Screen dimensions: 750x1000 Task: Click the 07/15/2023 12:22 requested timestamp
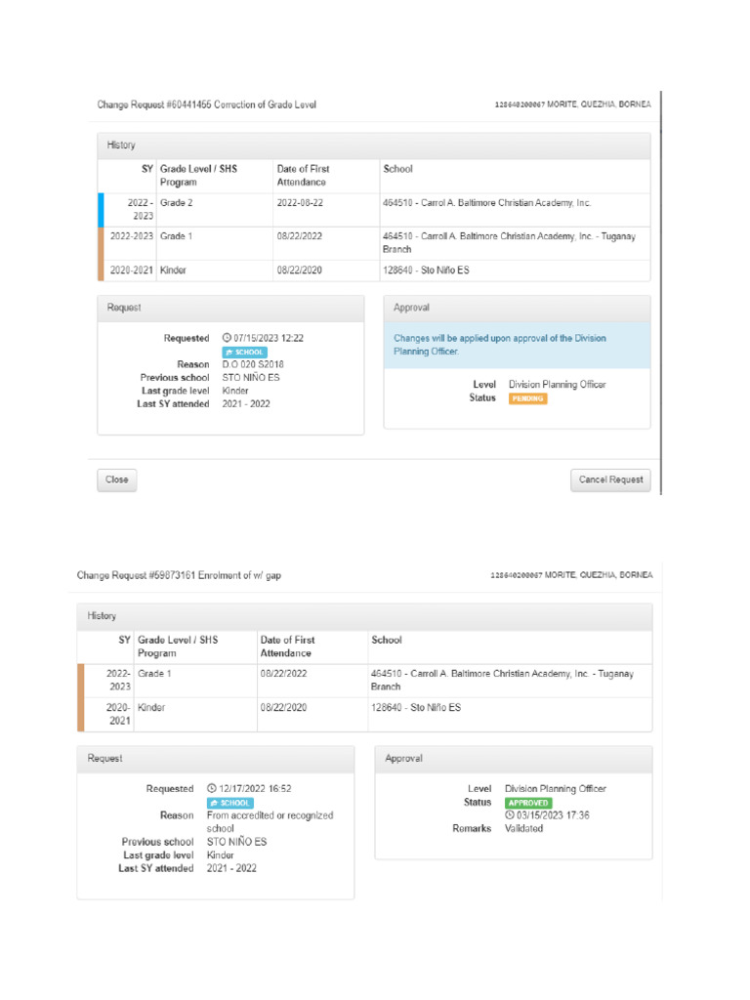pos(269,338)
